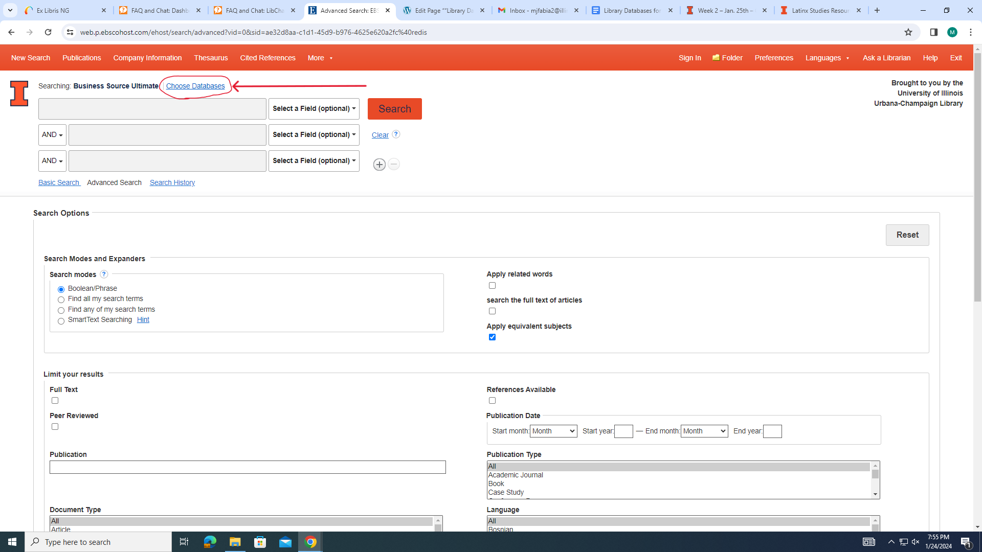The height and width of the screenshot is (552, 982).
Task: Open Chrome side panel icon
Action: (933, 32)
